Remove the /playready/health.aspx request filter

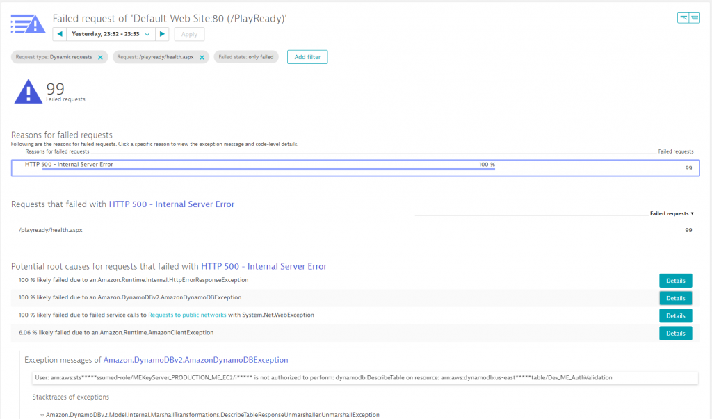click(x=202, y=57)
